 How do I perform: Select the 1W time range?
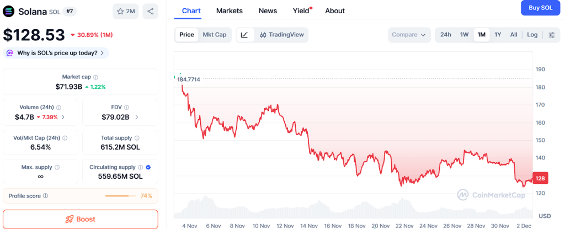pos(464,35)
